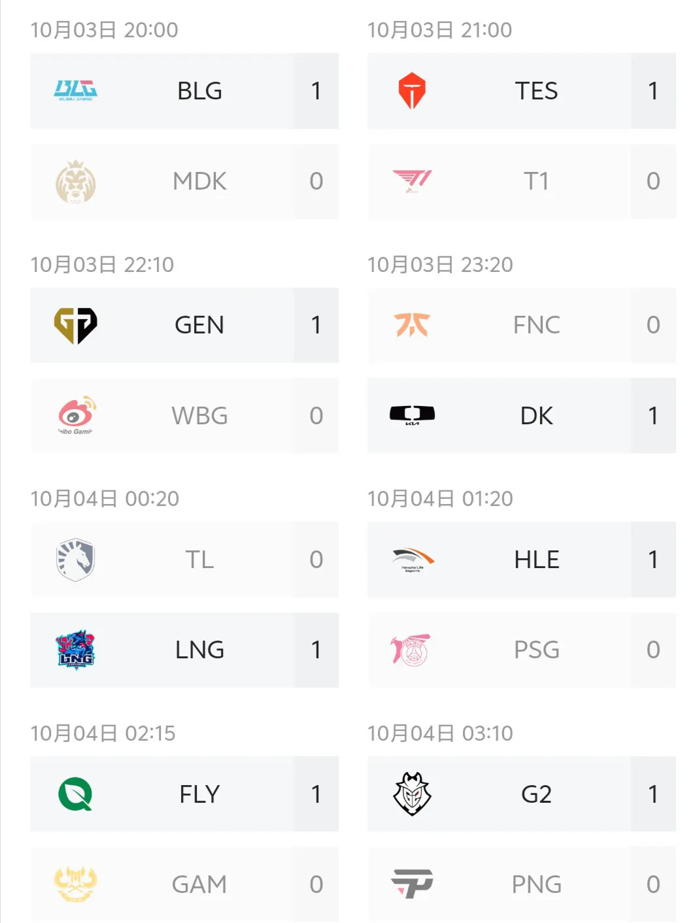This screenshot has height=923, width=693.
Task: Click the 10月04日 03:10 match time
Action: (440, 733)
